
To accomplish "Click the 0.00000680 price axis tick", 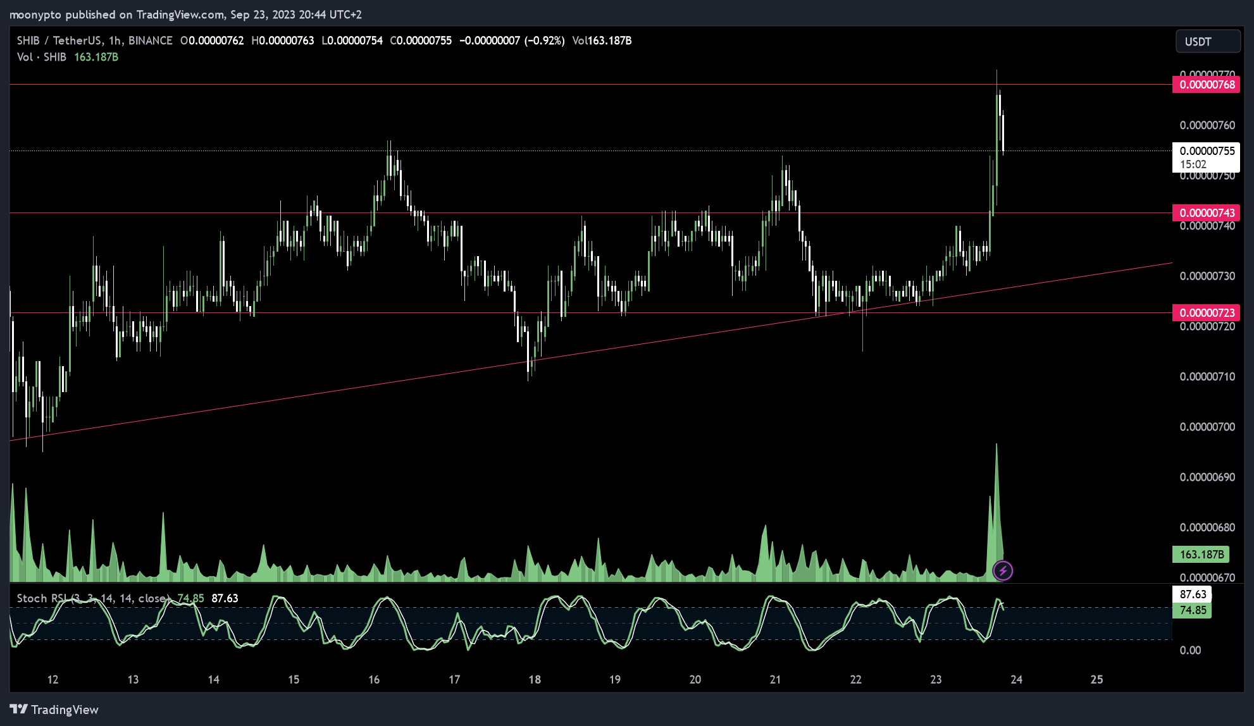I will 1207,527.
